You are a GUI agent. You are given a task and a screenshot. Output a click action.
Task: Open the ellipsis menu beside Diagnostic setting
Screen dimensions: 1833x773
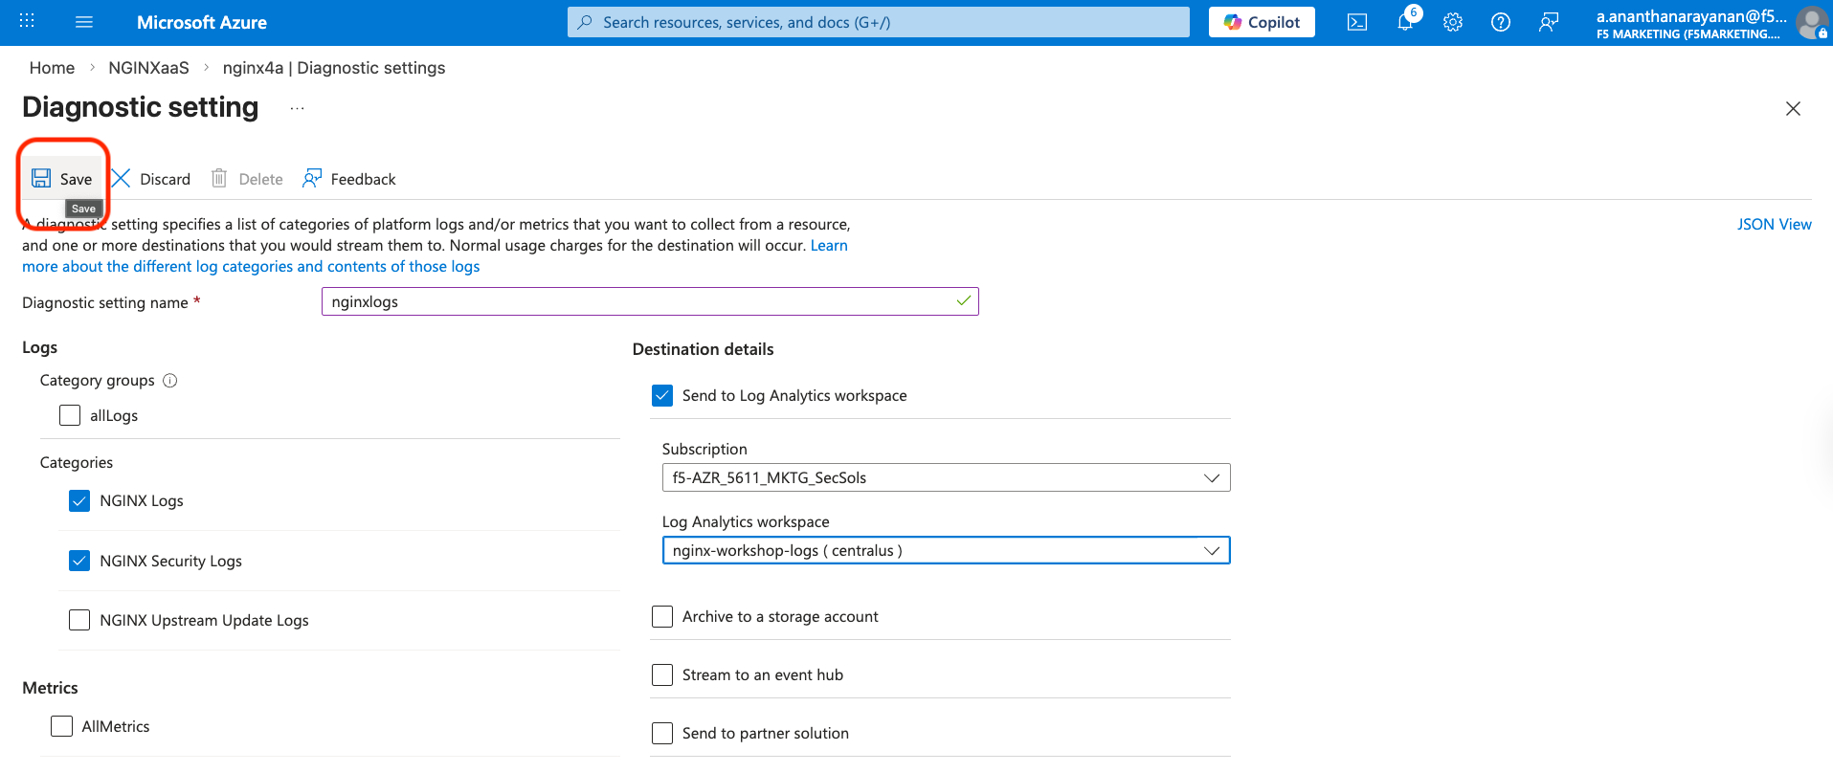pos(298,108)
